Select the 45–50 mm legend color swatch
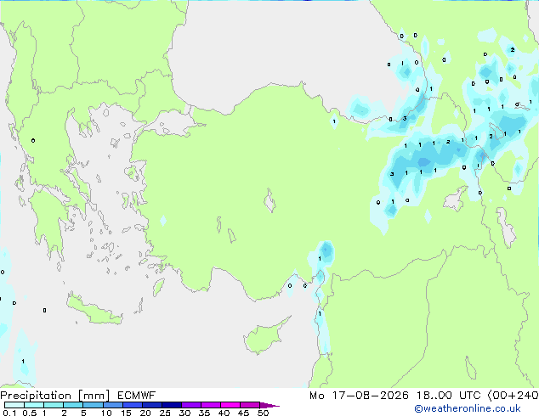This screenshot has height=416, width=539. pos(250,405)
